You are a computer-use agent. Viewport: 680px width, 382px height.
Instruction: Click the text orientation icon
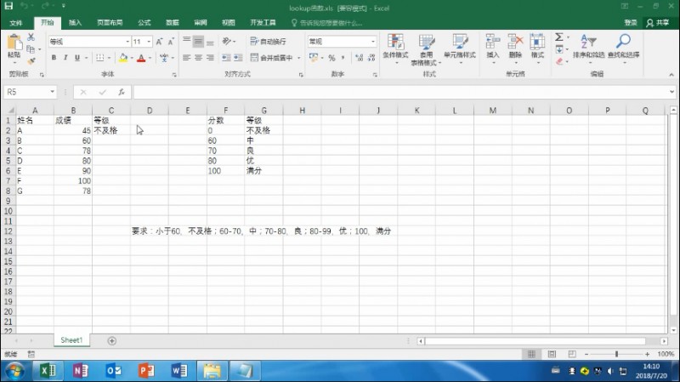click(x=226, y=41)
